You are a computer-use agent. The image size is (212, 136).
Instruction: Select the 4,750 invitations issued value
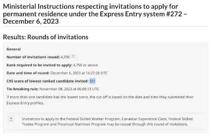coord(65,57)
